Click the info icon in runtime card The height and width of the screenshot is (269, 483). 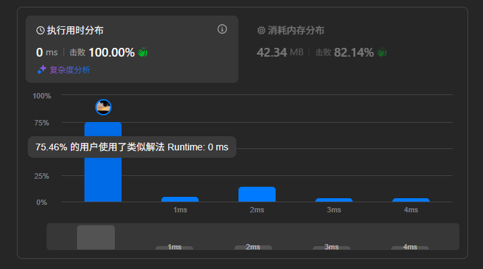(222, 29)
